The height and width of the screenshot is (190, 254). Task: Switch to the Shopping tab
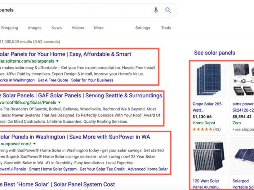tap(10, 28)
